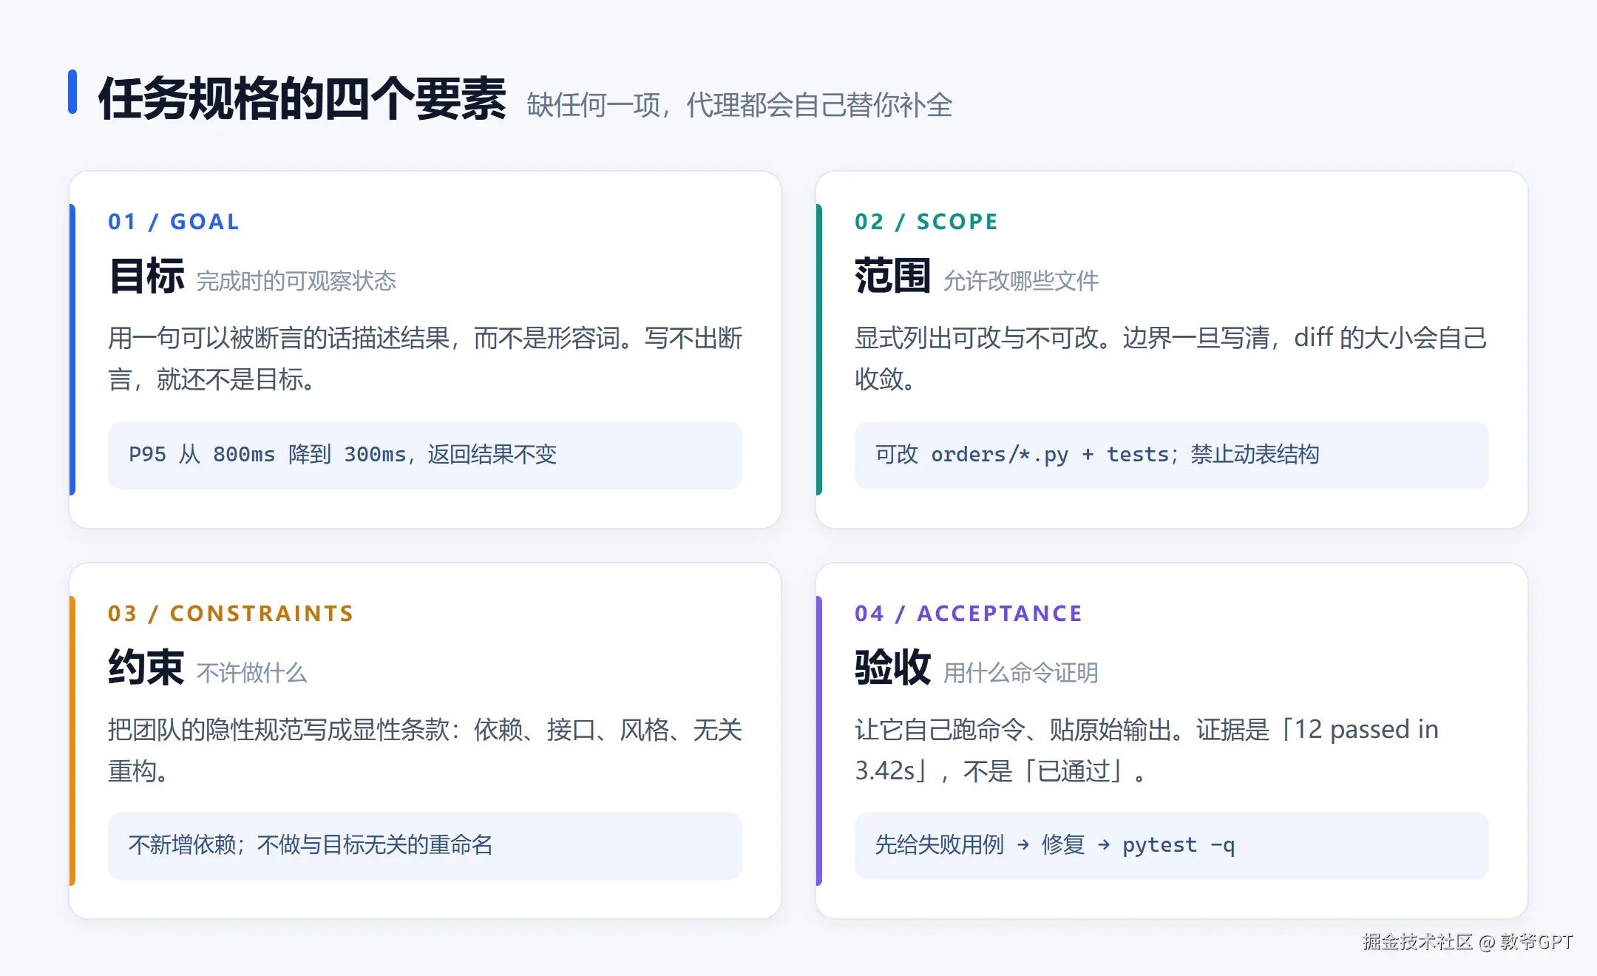This screenshot has height=976, width=1597.
Task: Click the goal paragraph starting 用一句可以被断言
Action: tap(425, 359)
